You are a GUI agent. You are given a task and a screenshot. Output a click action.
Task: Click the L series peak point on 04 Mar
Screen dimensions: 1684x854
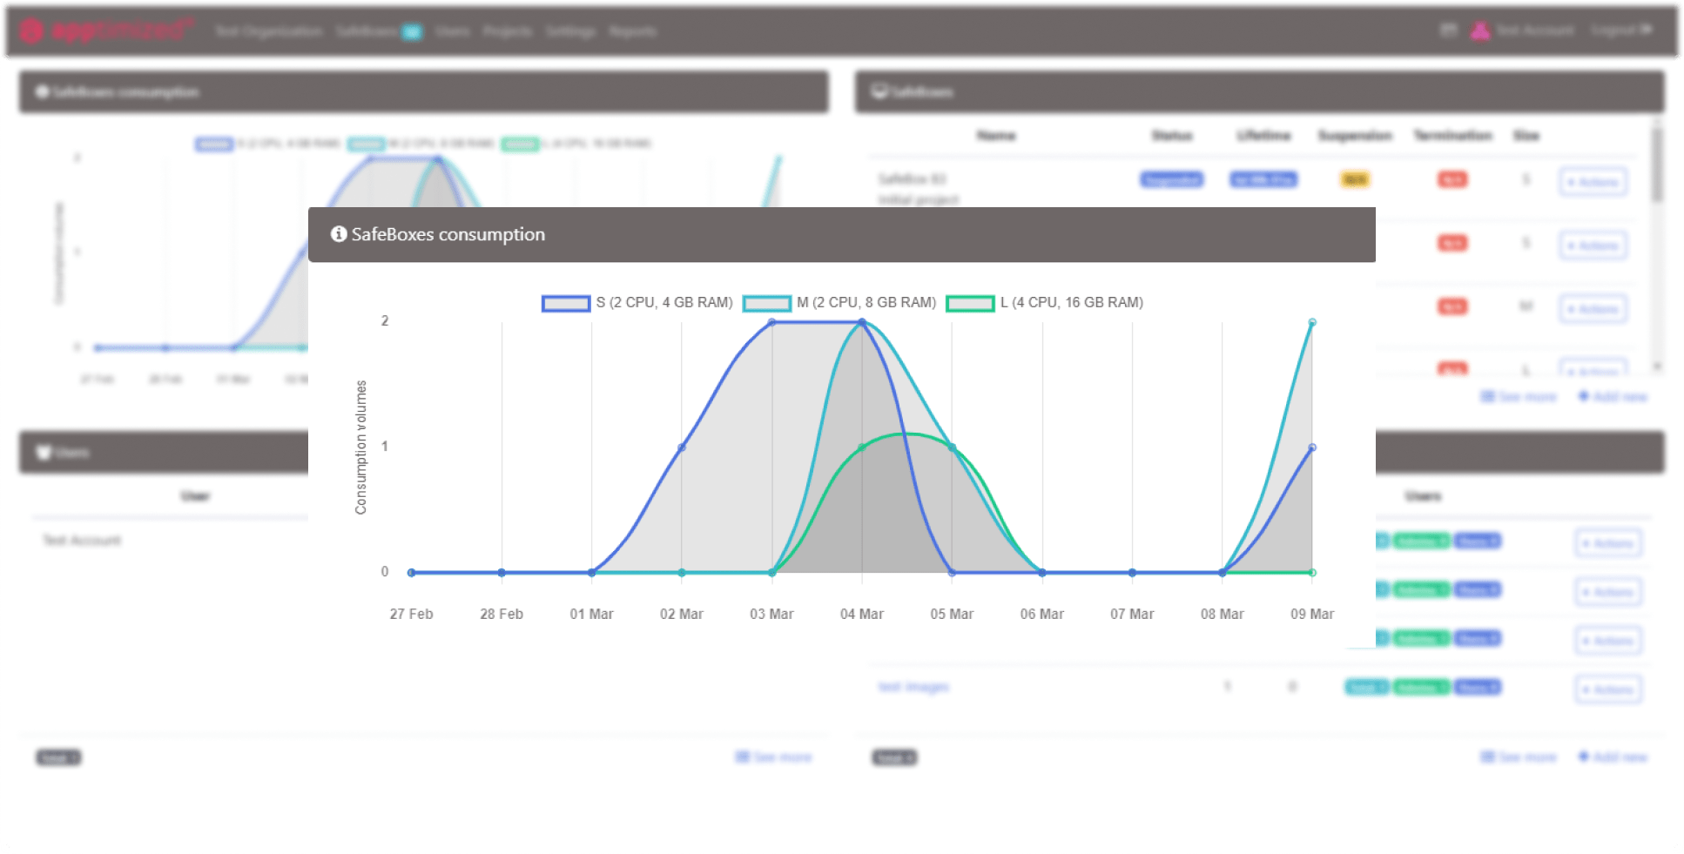tap(862, 447)
